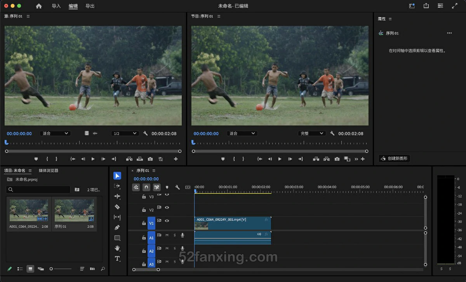Image resolution: width=466 pixels, height=282 pixels.
Task: Select the Pen tool
Action: pos(117,227)
